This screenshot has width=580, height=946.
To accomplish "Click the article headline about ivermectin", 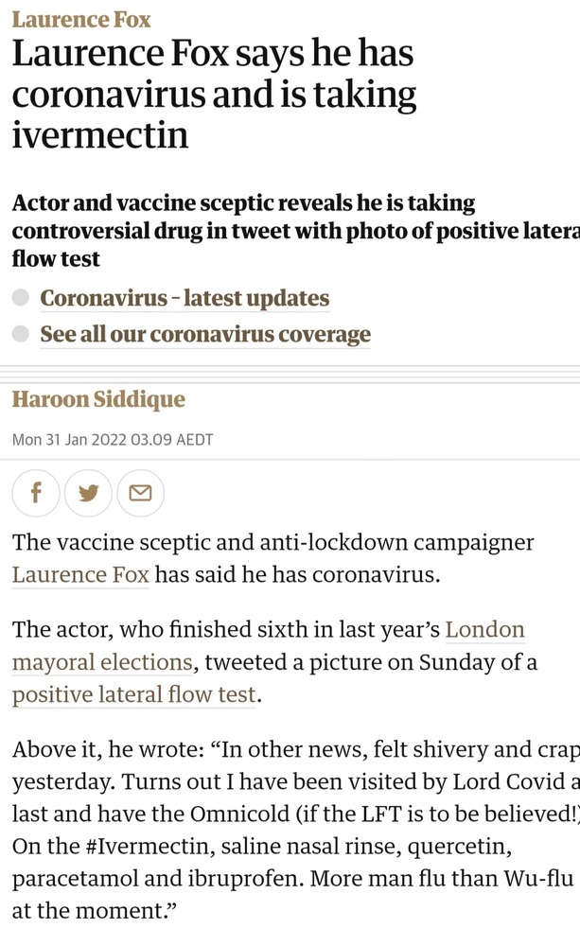I will tap(214, 95).
